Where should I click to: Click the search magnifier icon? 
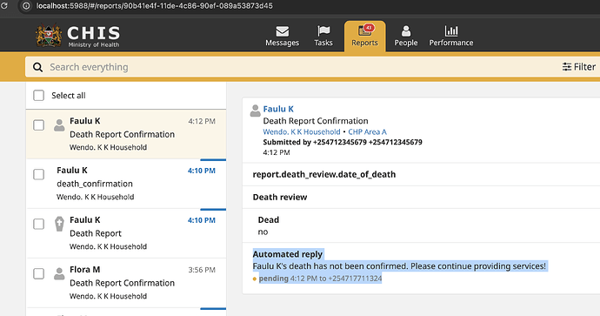pos(37,67)
